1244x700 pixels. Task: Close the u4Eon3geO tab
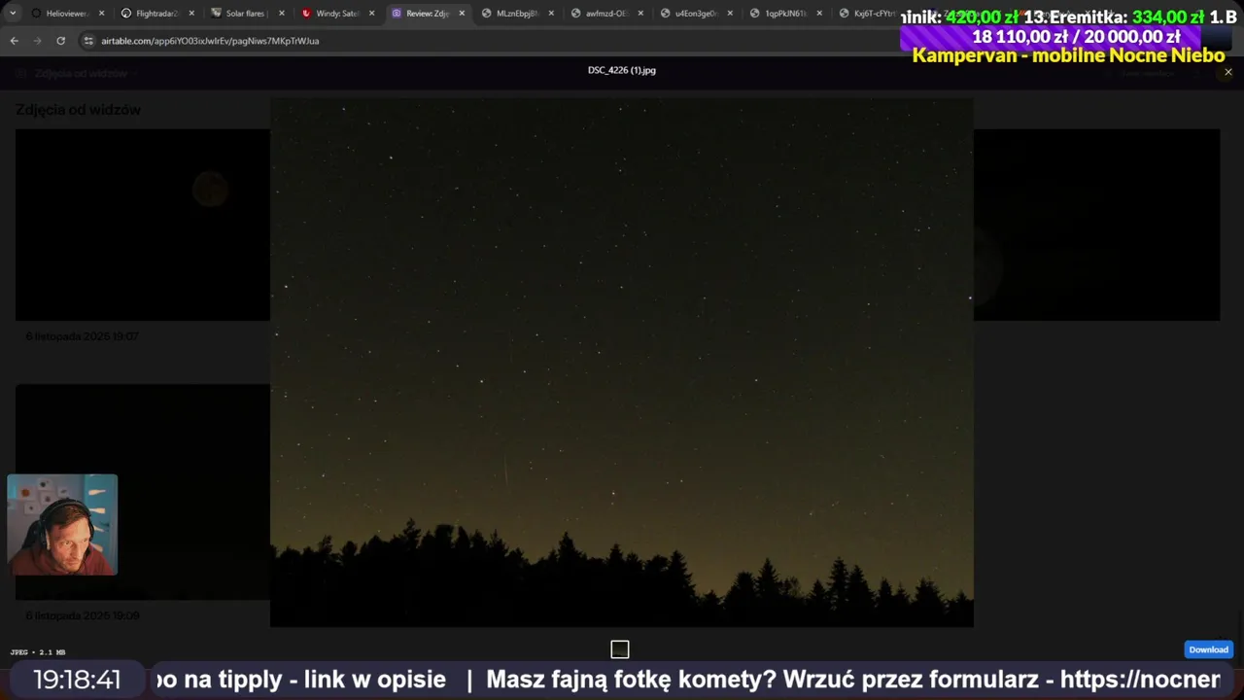[730, 14]
